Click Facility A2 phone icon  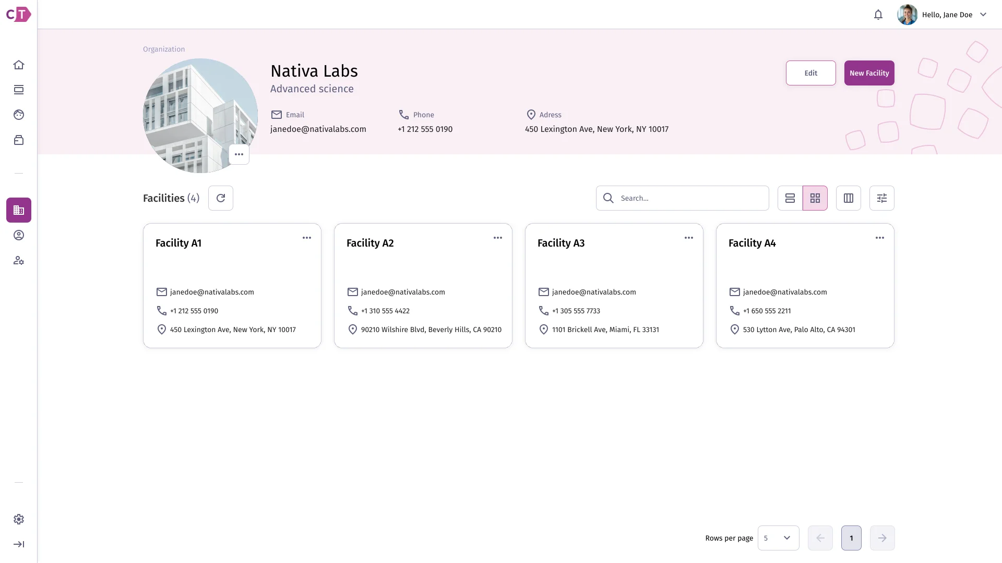(353, 311)
